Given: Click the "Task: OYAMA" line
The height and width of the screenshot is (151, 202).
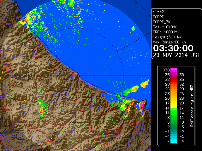Looking at the screenshot, I should pos(165,27).
